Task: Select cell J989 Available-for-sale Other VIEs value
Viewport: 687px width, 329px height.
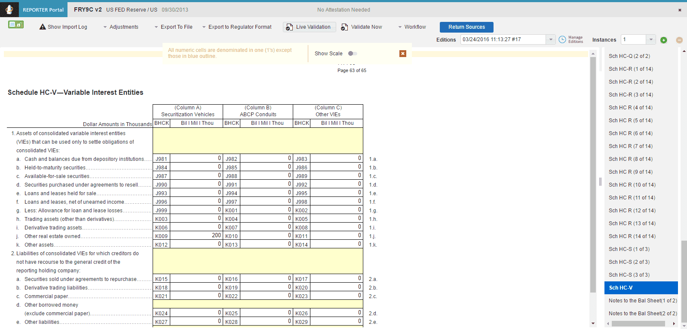Action: point(337,176)
